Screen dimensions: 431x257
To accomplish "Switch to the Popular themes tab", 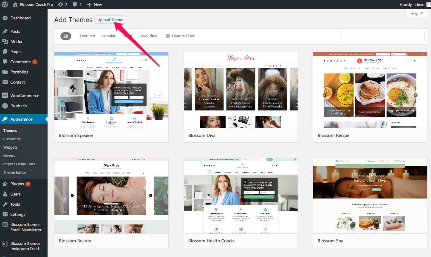I will (109, 36).
